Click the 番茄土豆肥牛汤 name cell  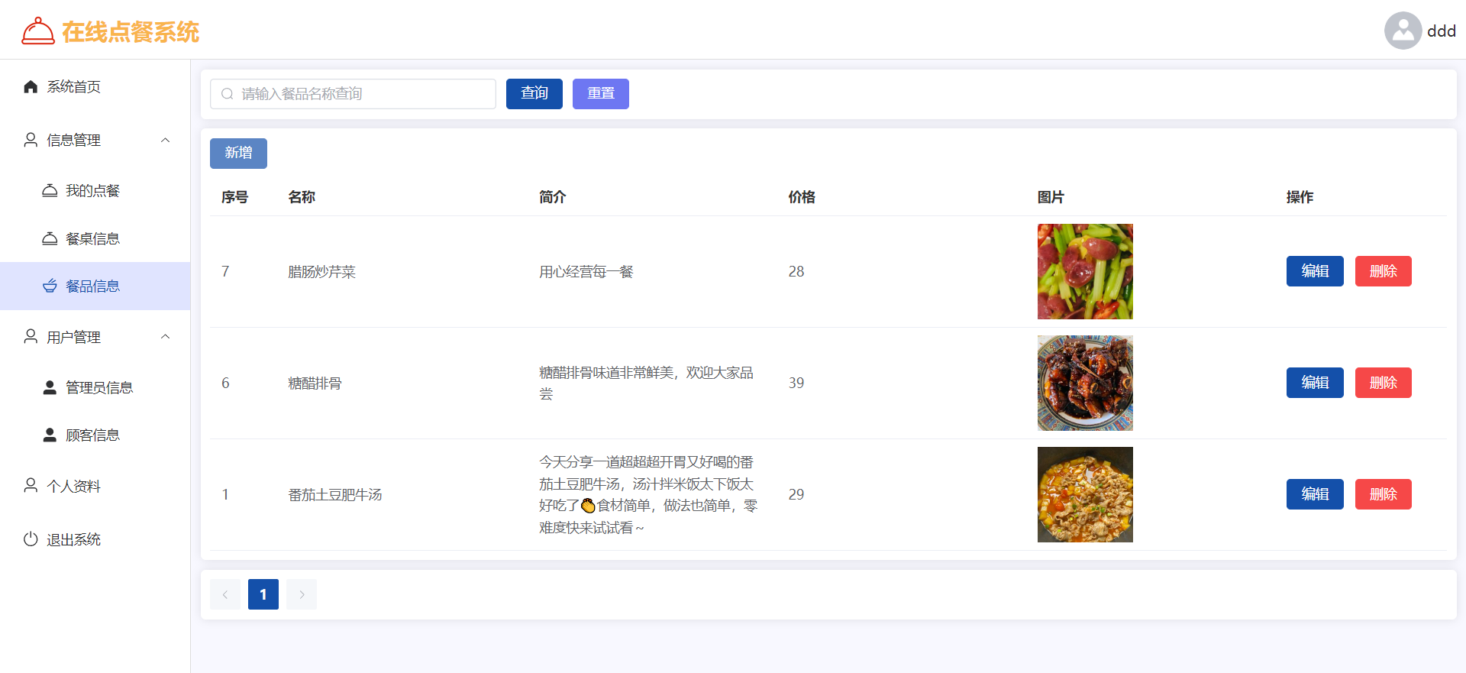click(x=334, y=495)
